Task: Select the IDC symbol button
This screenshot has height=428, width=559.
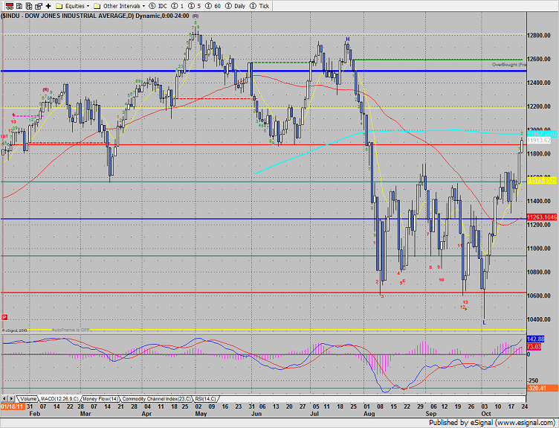Action: pyautogui.click(x=158, y=6)
